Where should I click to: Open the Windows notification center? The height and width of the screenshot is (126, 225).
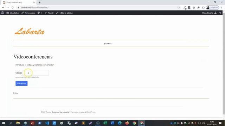click(220, 123)
